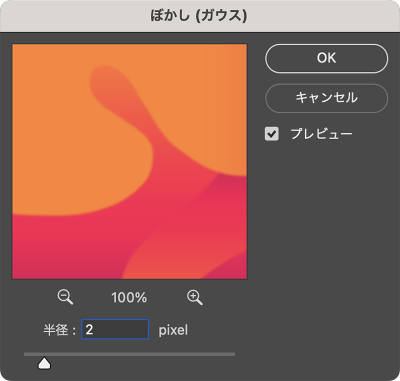Click the 半径 radius input field
400x381 pixels.
pos(115,330)
